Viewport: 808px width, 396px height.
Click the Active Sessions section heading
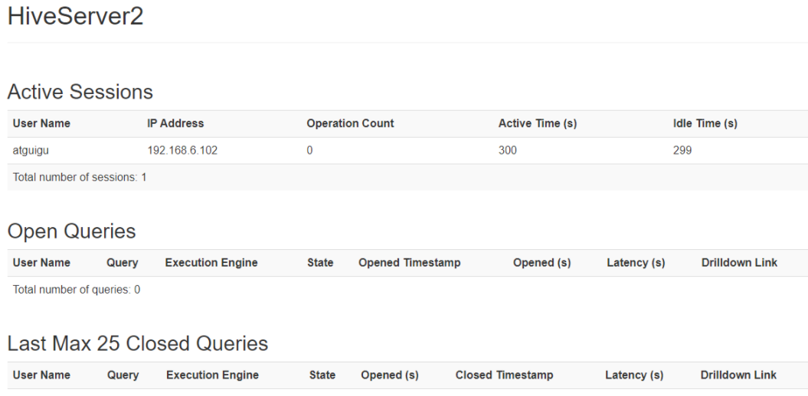[x=80, y=92]
